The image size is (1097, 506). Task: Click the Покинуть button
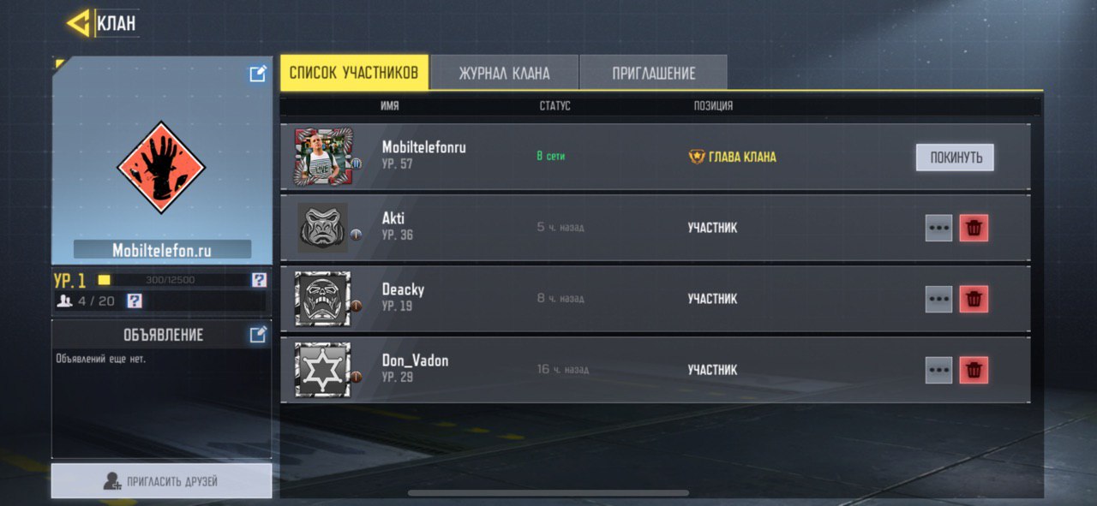pyautogui.click(x=955, y=158)
